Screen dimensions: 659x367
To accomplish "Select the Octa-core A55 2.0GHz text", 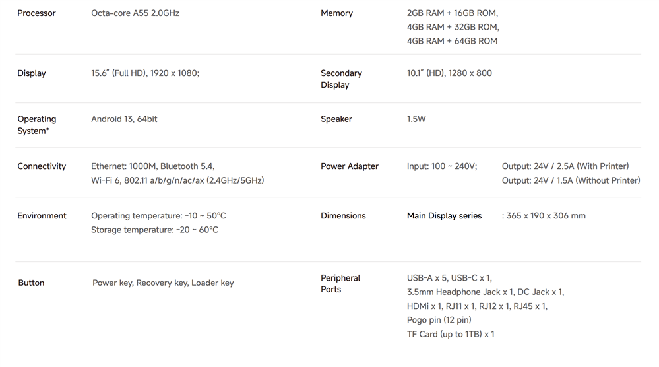I will coord(135,13).
